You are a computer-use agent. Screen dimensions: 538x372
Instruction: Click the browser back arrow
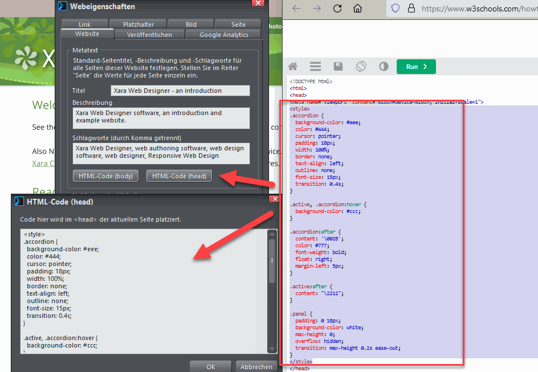296,8
